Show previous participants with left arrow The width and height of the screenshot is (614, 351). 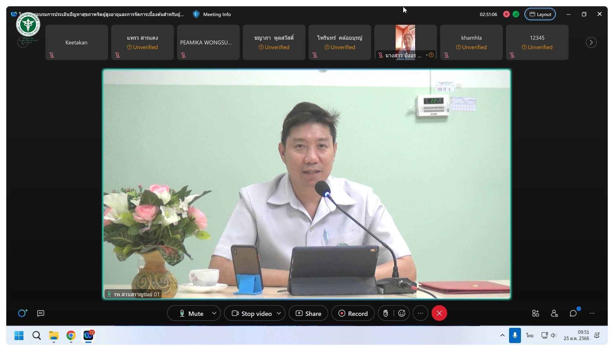pos(23,42)
